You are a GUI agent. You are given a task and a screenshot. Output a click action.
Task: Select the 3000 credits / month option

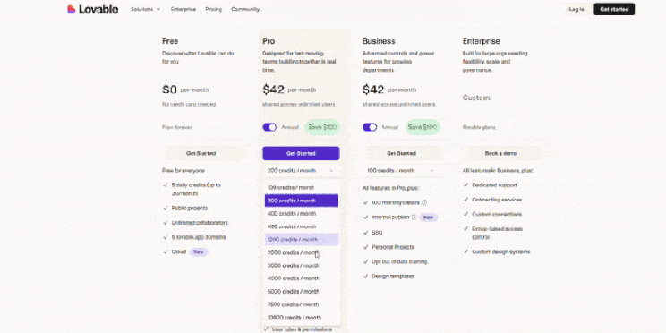point(301,266)
